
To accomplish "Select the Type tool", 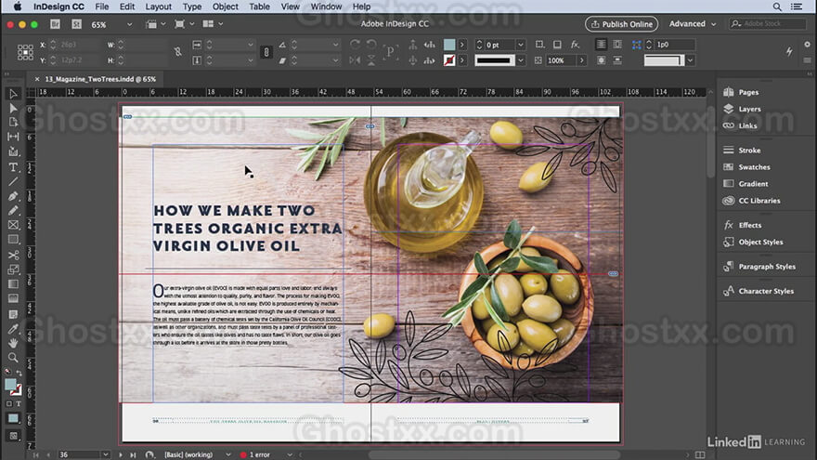I will click(x=13, y=167).
